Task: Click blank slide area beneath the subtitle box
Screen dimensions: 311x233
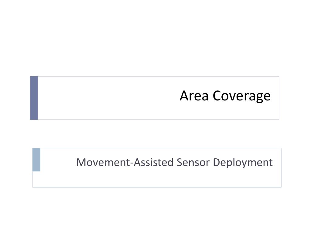Action: coord(155,210)
